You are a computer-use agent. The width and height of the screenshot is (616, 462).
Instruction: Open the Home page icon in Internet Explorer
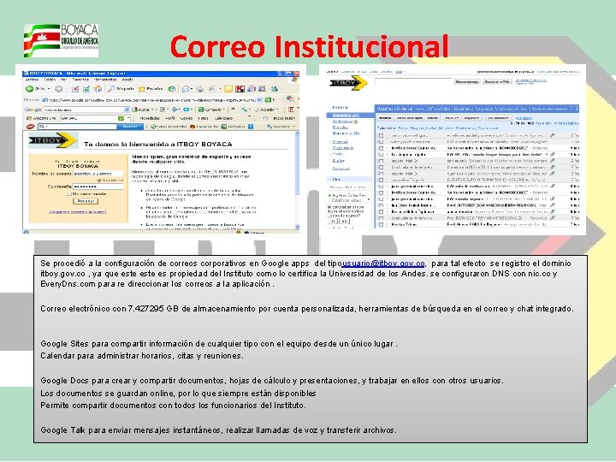(98, 89)
